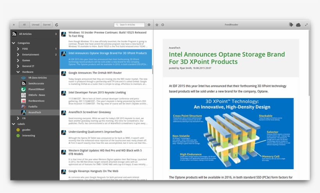Click the refresh feeds icon
Viewport: 320px width, 193px height.
(57, 25)
